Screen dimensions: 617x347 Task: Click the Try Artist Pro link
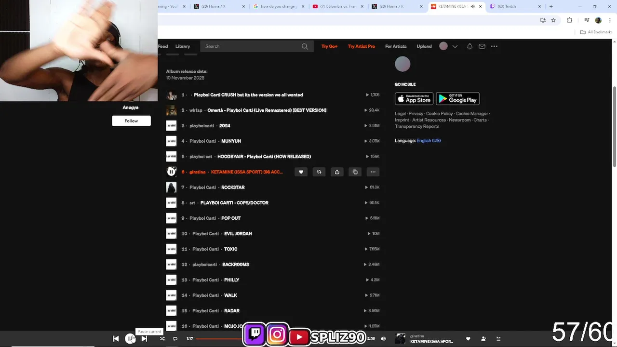[361, 46]
